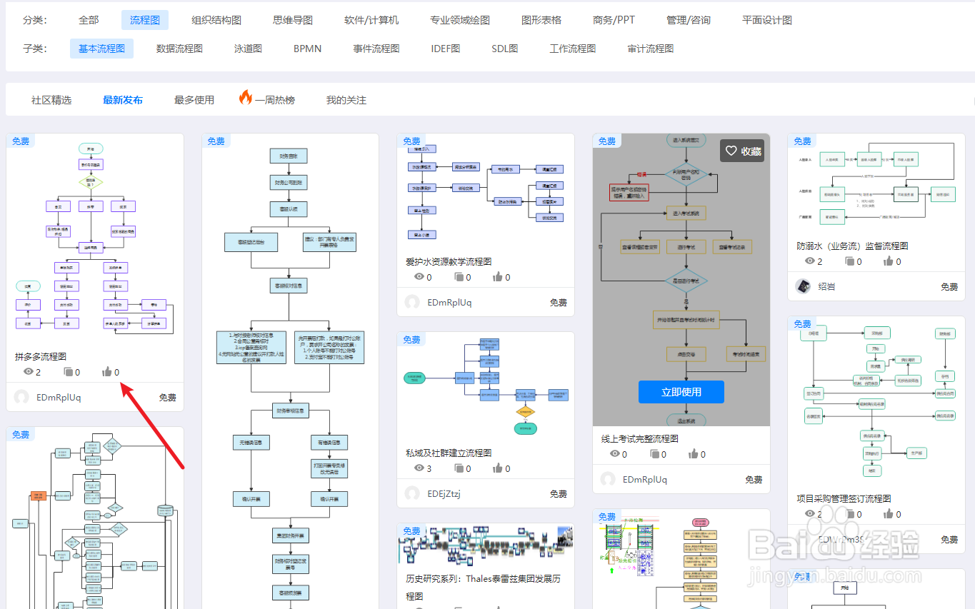Switch to the 思维导图 category tab
This screenshot has height=609, width=975.
pos(291,20)
